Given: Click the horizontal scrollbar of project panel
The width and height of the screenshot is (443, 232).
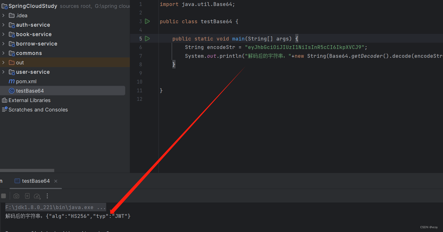Looking at the screenshot, I should pyautogui.click(x=27, y=170).
